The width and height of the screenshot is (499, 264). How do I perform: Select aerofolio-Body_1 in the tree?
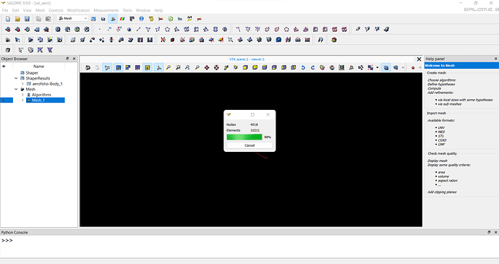pos(48,84)
